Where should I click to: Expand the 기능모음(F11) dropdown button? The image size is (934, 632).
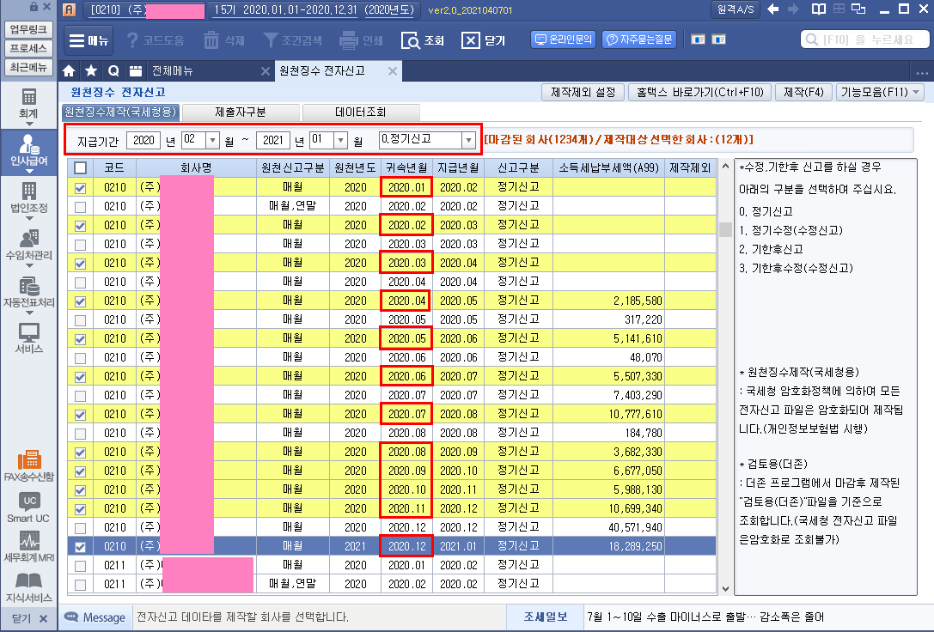point(879,92)
